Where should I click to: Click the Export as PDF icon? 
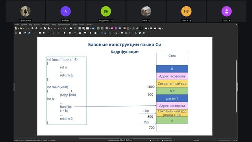(x=32, y=28)
